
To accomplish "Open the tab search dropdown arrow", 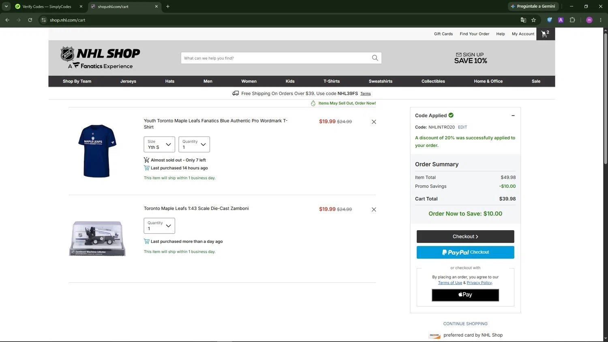I will pyautogui.click(x=6, y=6).
